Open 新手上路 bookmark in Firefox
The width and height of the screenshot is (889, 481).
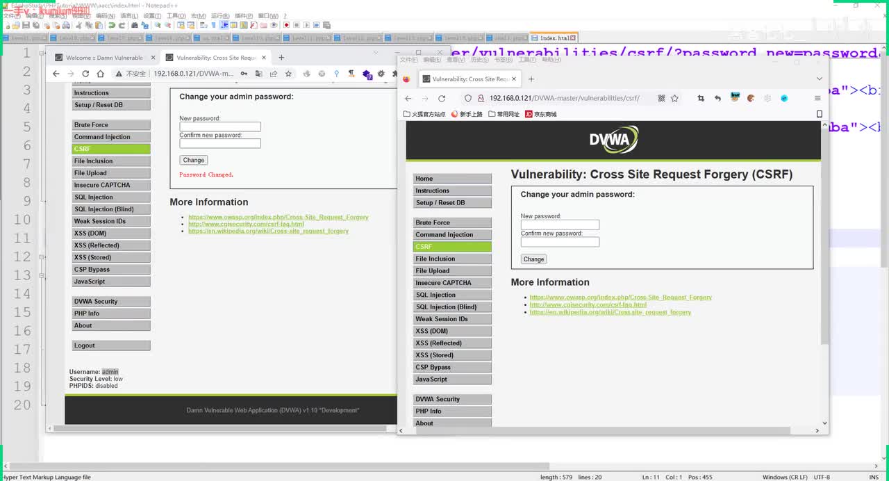tap(467, 114)
